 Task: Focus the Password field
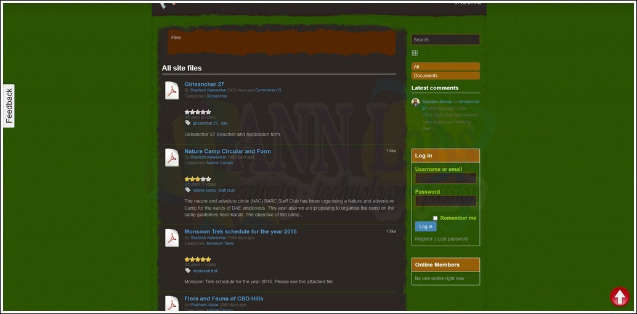445,201
